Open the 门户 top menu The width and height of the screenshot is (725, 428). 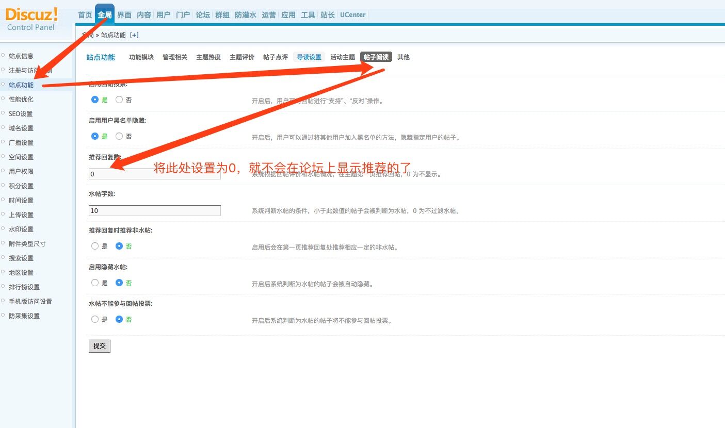point(183,15)
